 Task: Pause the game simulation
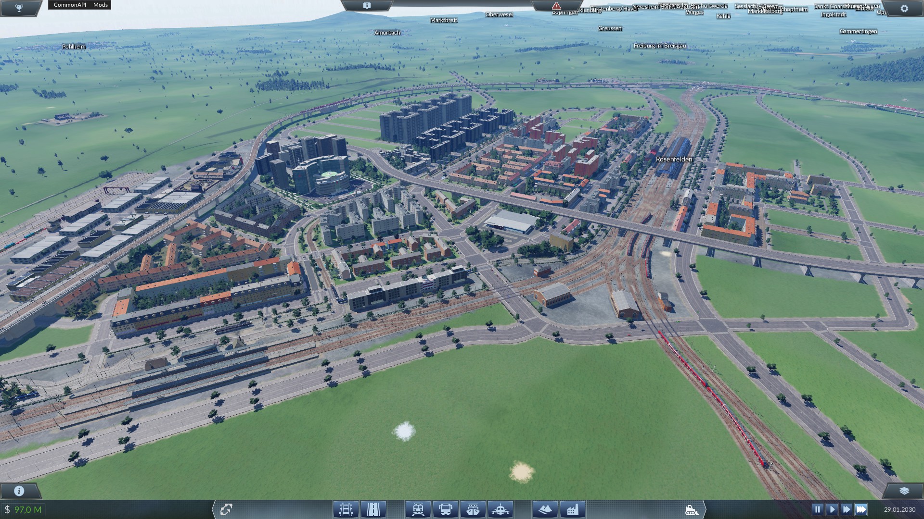click(817, 509)
